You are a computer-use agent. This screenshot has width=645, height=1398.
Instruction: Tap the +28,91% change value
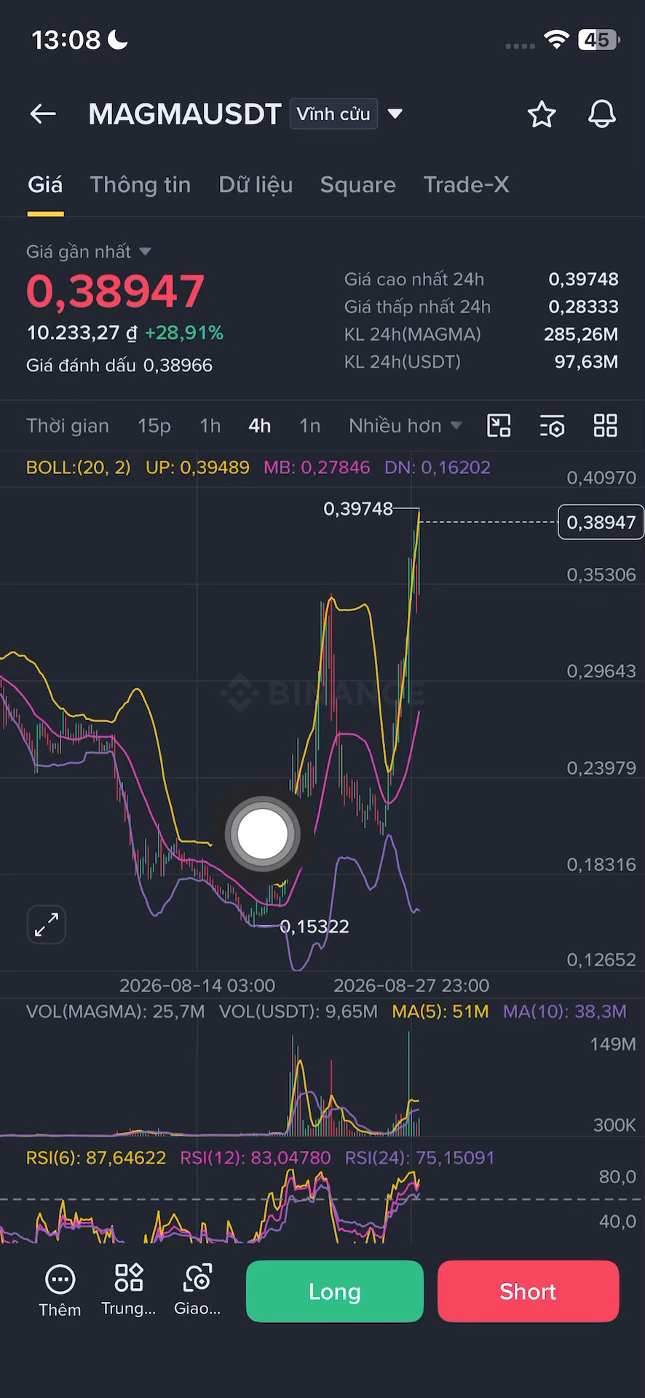pyautogui.click(x=184, y=333)
